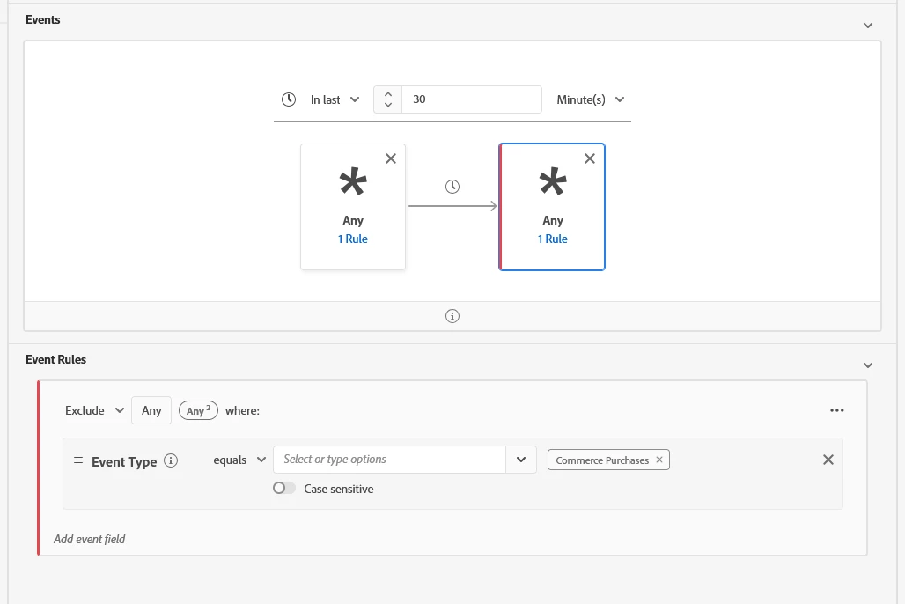
Task: Toggle the Case sensitive switch
Action: pyautogui.click(x=284, y=489)
